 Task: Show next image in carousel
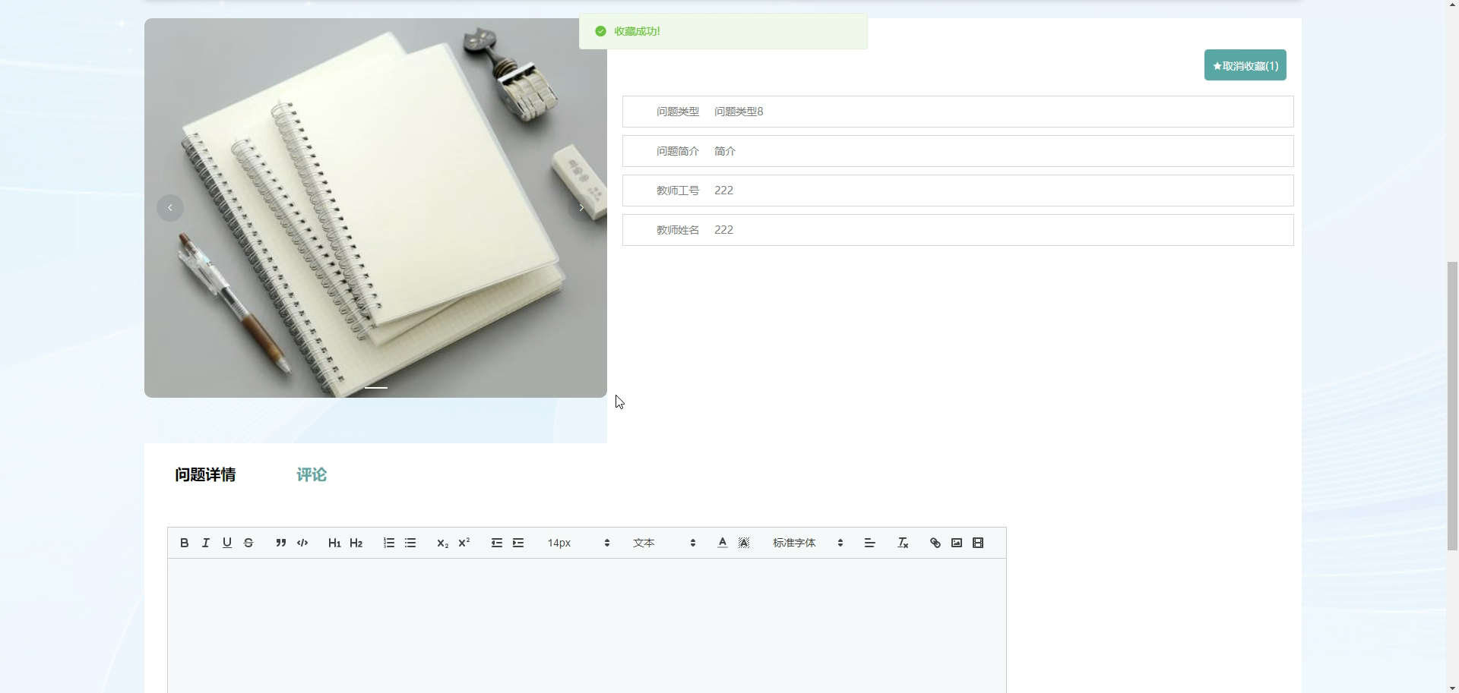[x=581, y=208]
